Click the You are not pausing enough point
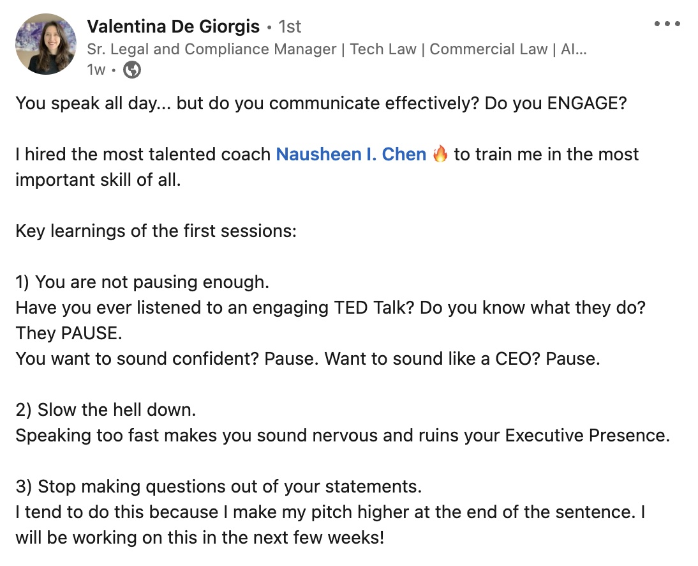The width and height of the screenshot is (698, 566). [142, 282]
